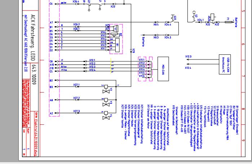Select the X26.4 connector label
Screen dimensions: 252x164
pos(76,1)
